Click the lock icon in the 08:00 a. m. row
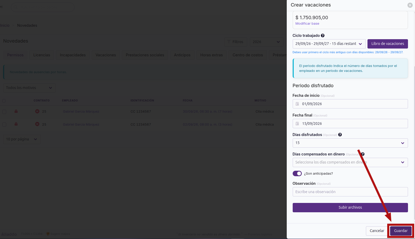This screenshot has width=415, height=239. point(16,124)
